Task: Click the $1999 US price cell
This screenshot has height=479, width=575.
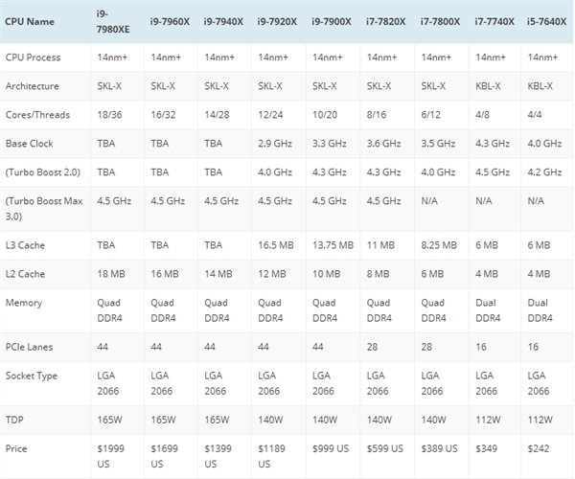Action: 111,454
